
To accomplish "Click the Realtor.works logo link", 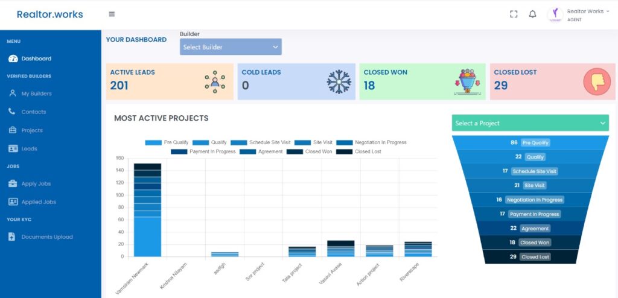I will tap(50, 14).
